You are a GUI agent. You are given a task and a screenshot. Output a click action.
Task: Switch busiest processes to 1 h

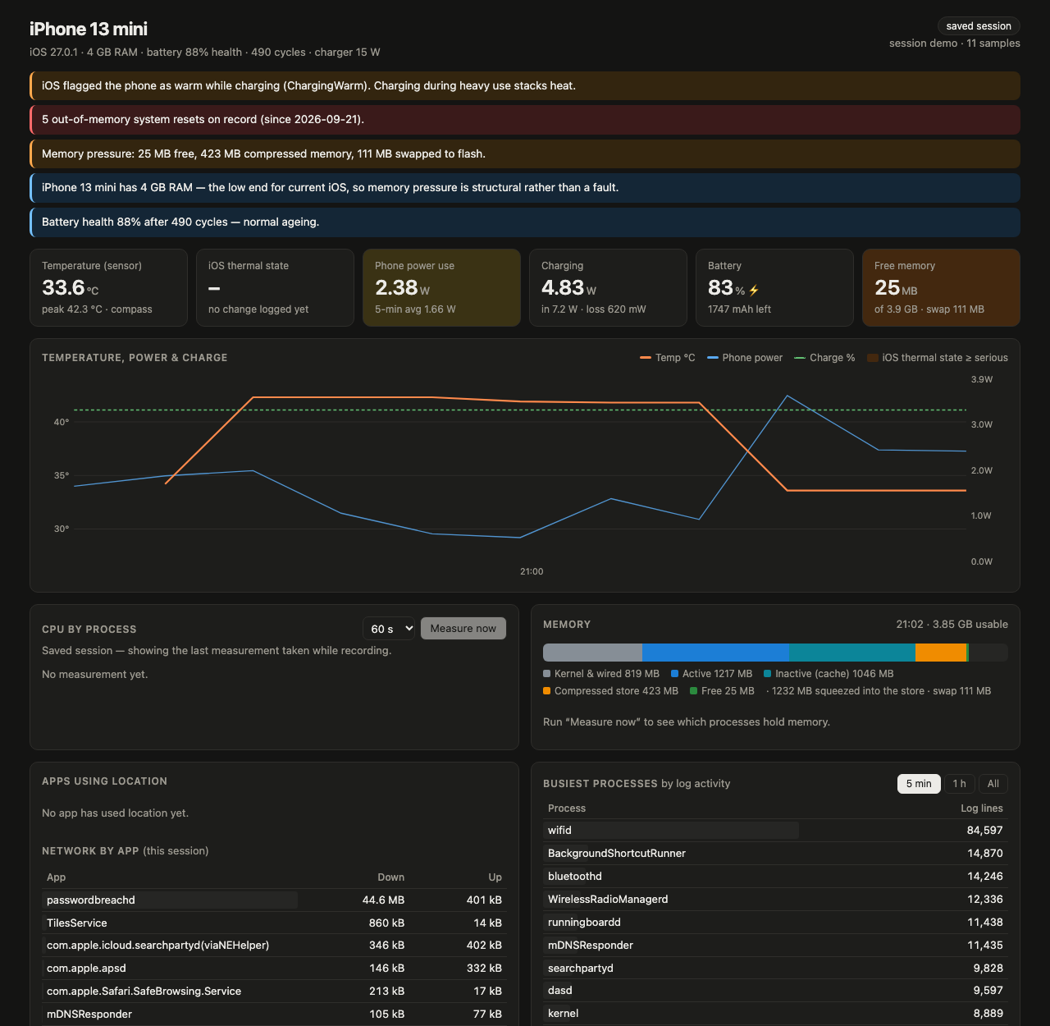959,784
